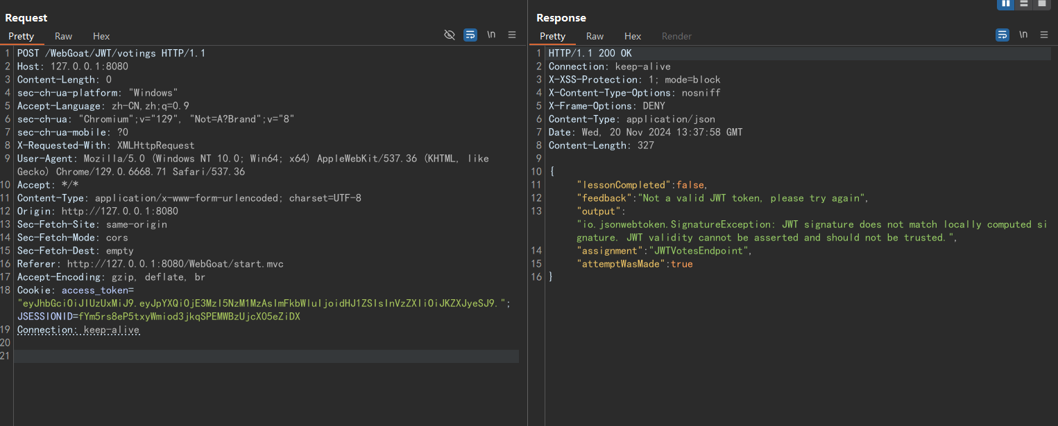Click the Content-Type: application/json response header
The image size is (1058, 426).
(632, 119)
